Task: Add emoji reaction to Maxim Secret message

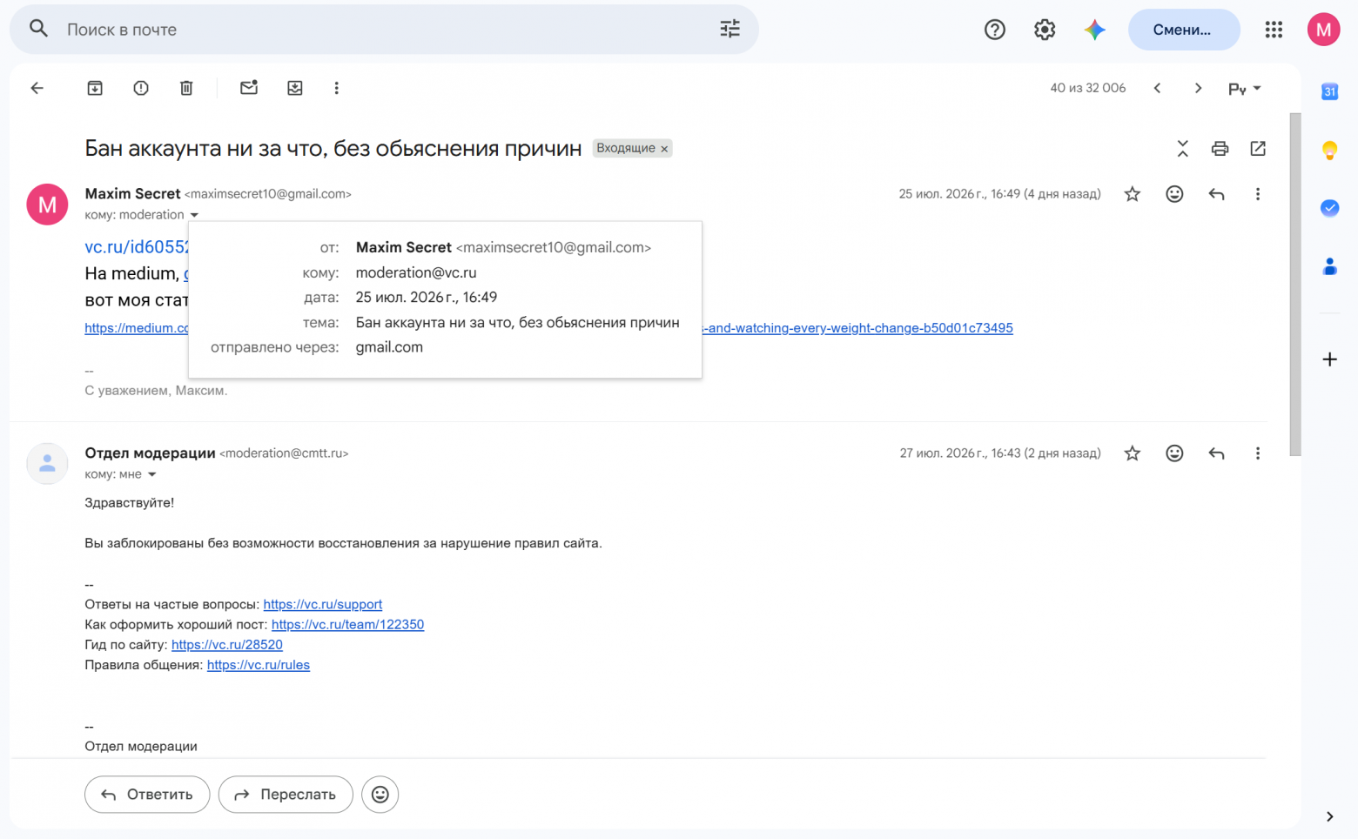Action: point(1174,194)
